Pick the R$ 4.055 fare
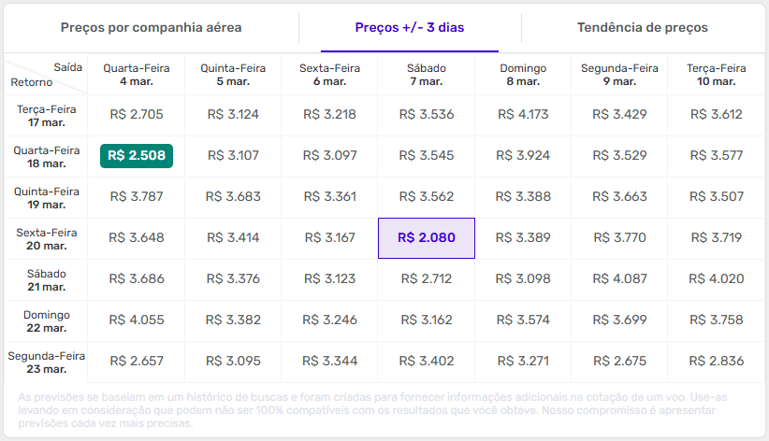The width and height of the screenshot is (769, 441). click(137, 320)
